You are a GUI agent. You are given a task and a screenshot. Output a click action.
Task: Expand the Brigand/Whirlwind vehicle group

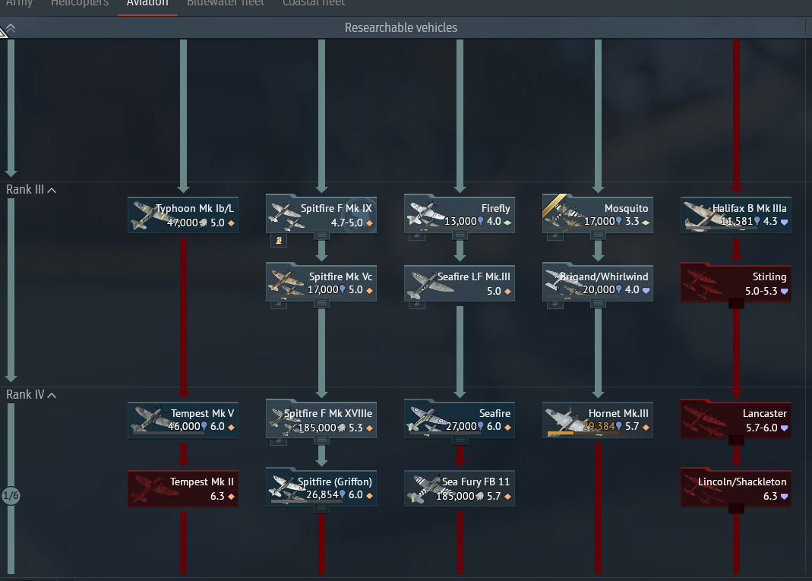pyautogui.click(x=598, y=304)
